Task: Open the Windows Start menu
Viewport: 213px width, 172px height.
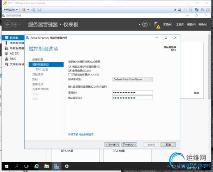Action: [x=6, y=166]
